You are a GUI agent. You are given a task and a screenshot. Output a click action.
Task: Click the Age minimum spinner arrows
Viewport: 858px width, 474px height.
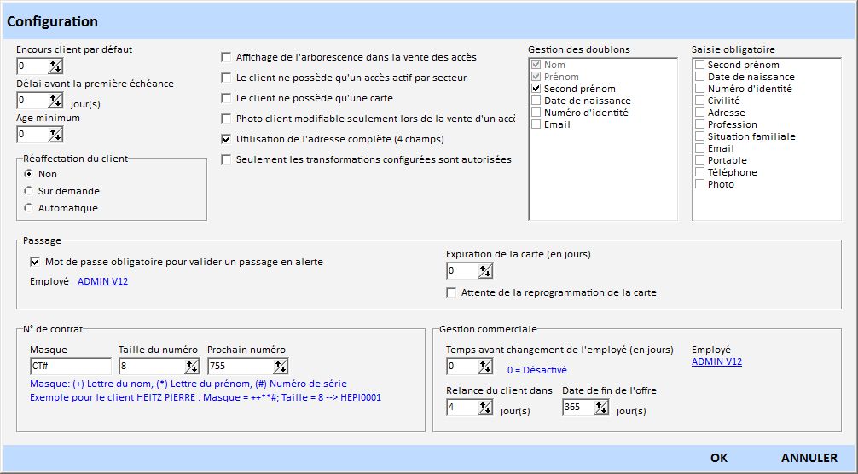click(55, 134)
